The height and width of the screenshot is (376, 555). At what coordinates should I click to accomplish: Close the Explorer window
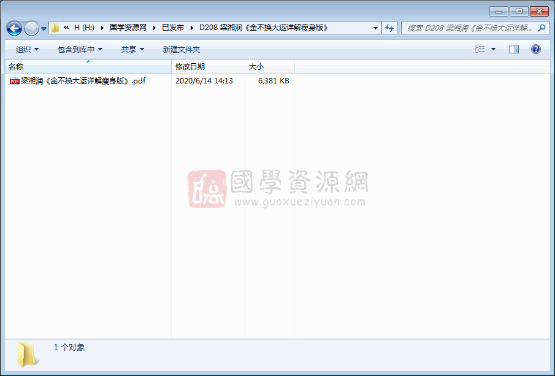pos(539,12)
